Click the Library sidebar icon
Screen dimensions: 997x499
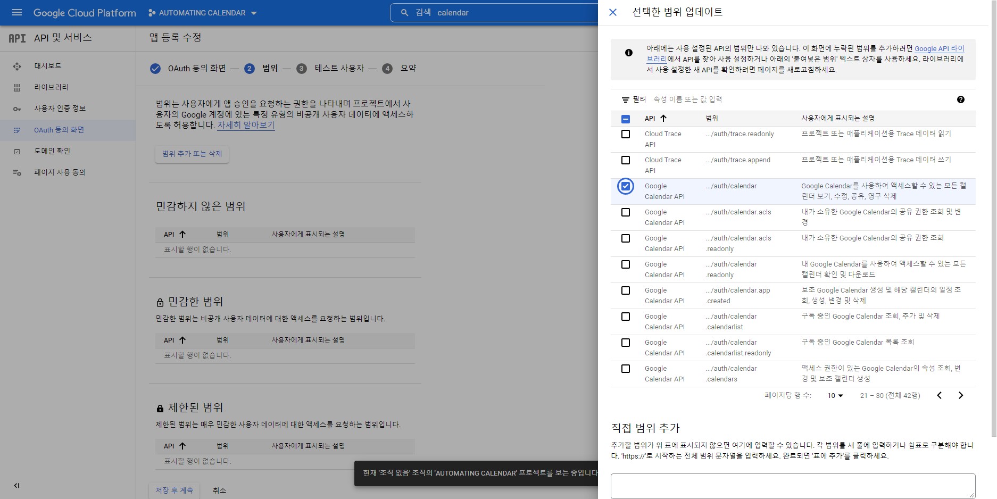[17, 87]
